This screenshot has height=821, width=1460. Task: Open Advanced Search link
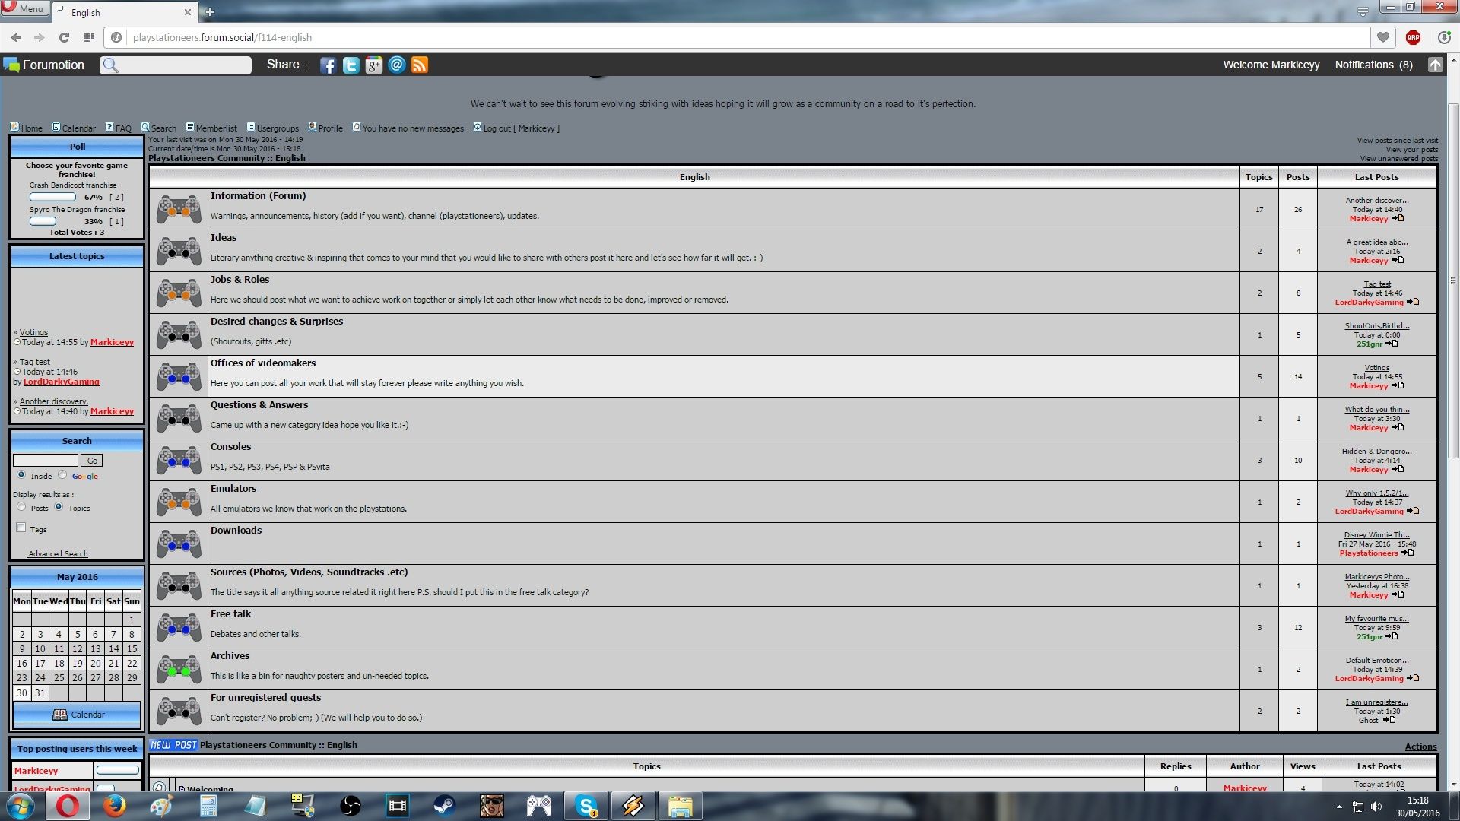[x=58, y=554]
